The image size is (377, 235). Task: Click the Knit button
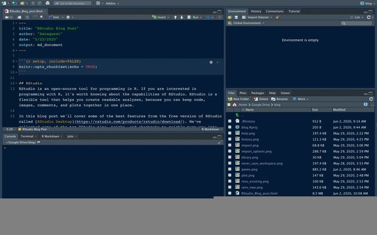[x=54, y=17]
